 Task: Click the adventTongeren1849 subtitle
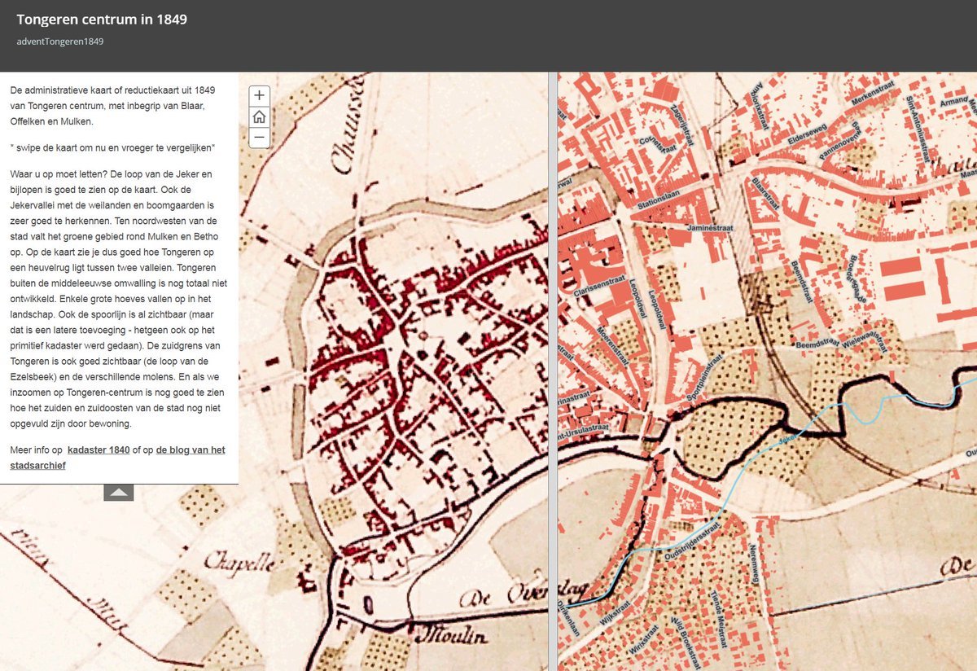coord(59,41)
